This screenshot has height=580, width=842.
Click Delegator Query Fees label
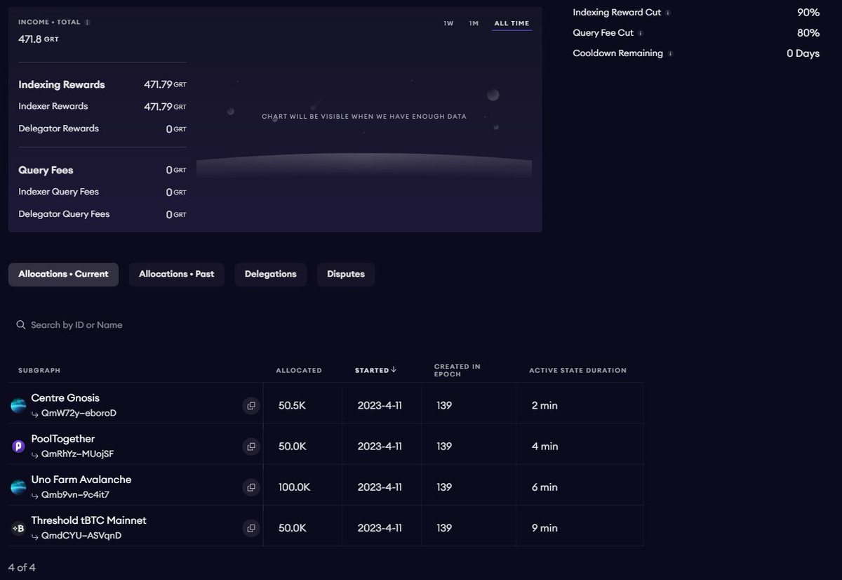[64, 214]
